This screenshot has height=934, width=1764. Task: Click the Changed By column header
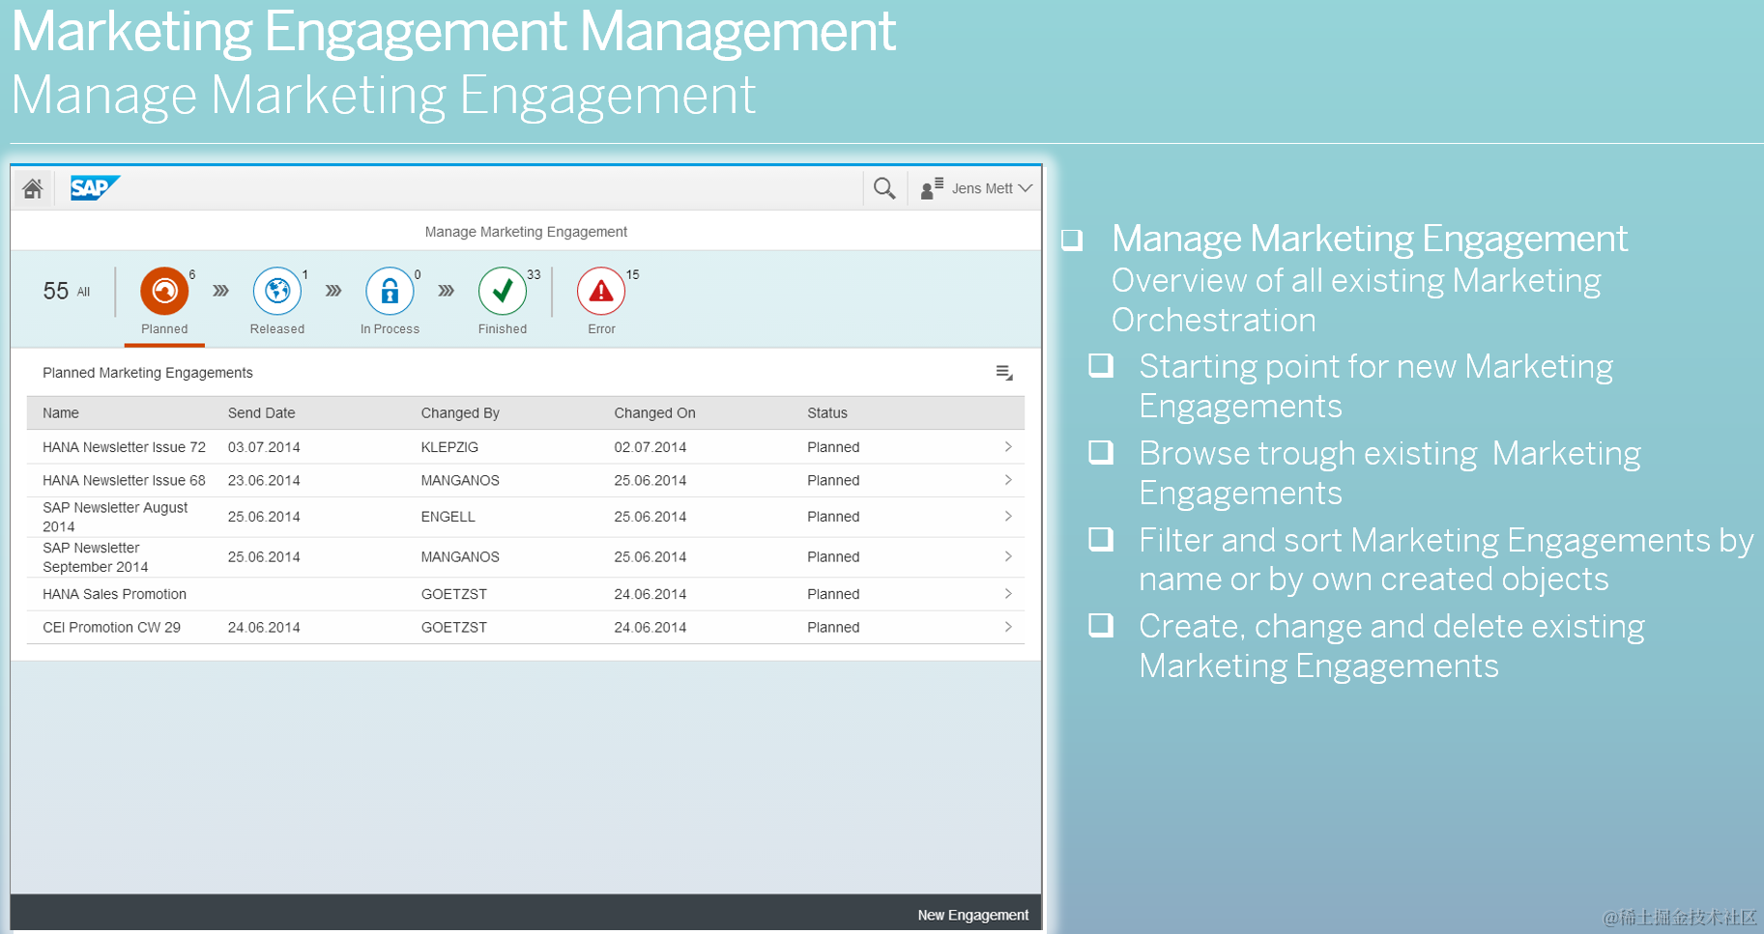(460, 412)
